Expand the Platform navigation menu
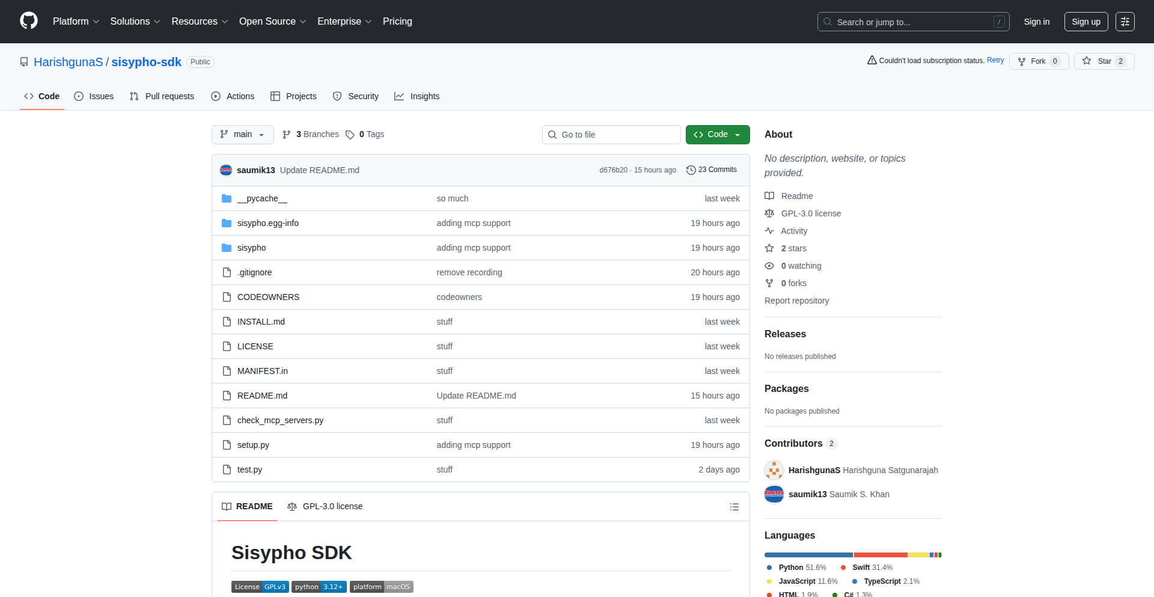1154x597 pixels. (76, 22)
